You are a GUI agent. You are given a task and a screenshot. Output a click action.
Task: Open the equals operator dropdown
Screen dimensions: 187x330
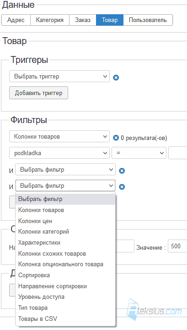point(139,153)
